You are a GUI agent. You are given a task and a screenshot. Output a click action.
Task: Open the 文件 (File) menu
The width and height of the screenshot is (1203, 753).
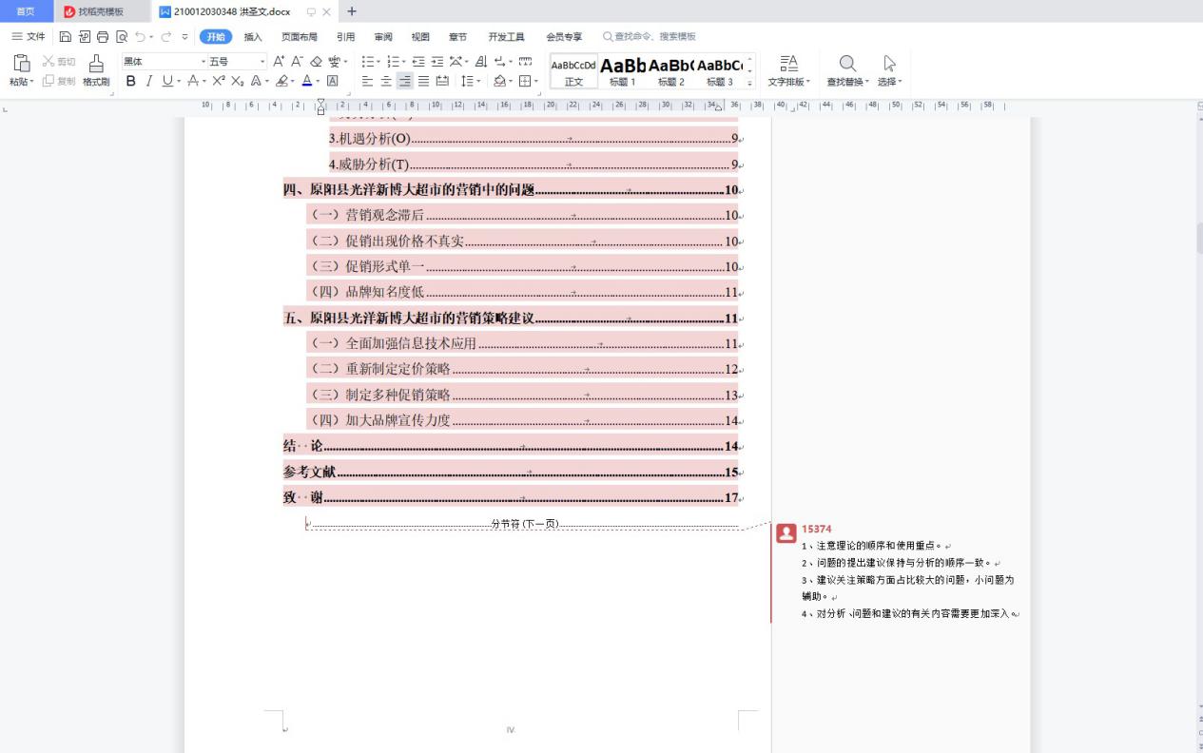tap(29, 37)
